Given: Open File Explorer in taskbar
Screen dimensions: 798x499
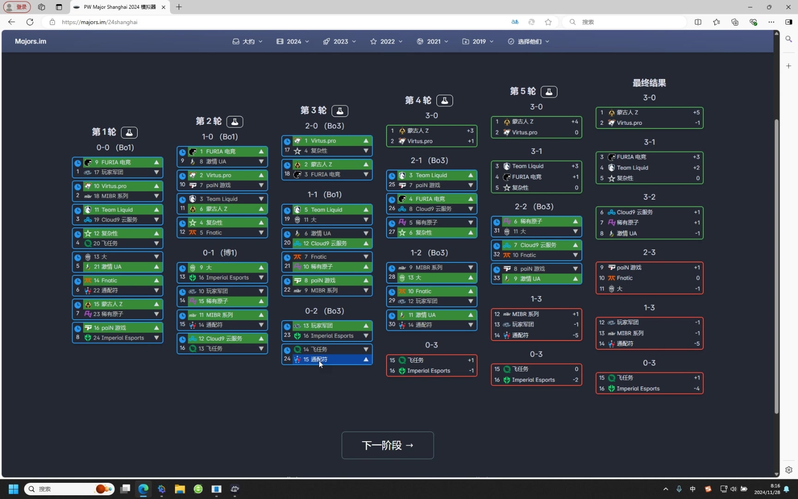Looking at the screenshot, I should [x=180, y=489].
